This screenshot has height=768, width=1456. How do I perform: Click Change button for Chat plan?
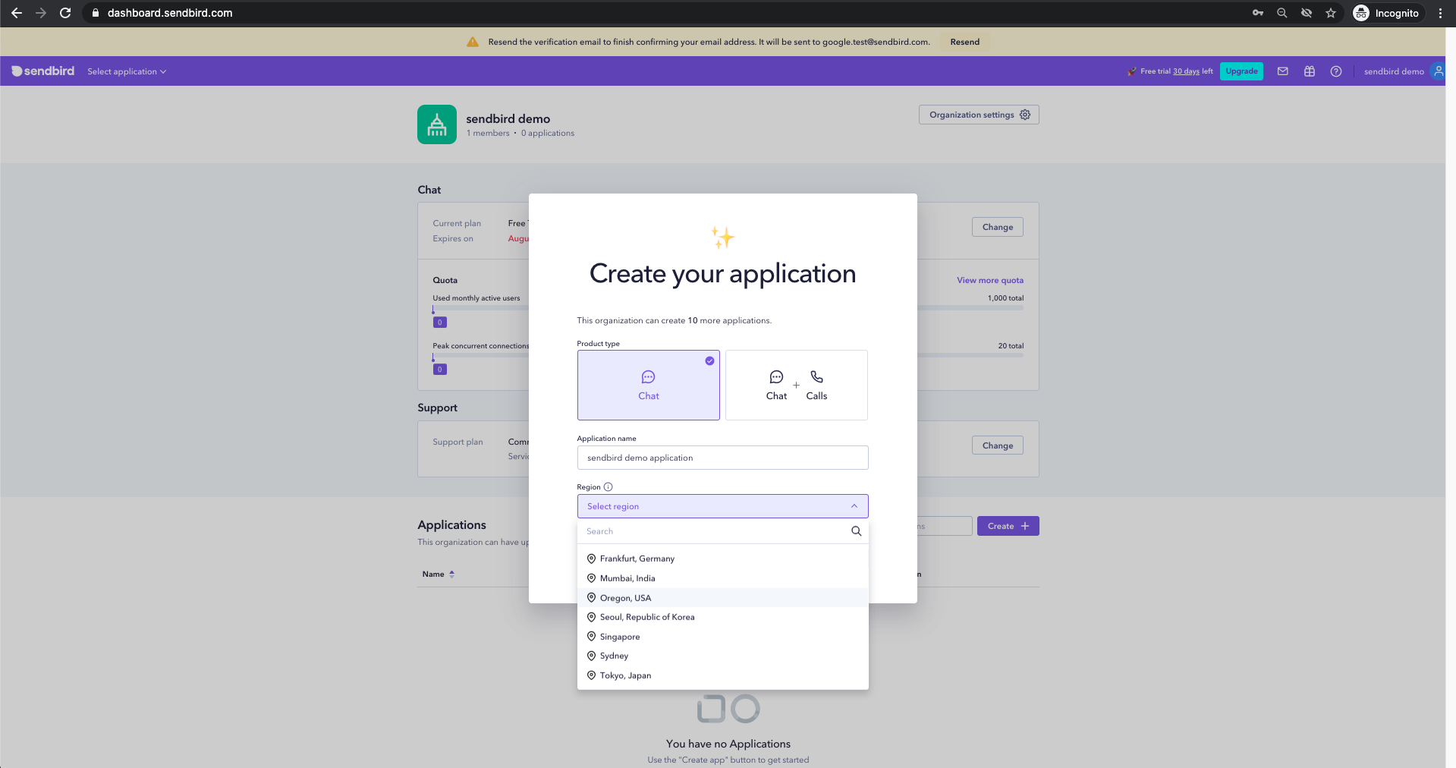[x=997, y=227]
